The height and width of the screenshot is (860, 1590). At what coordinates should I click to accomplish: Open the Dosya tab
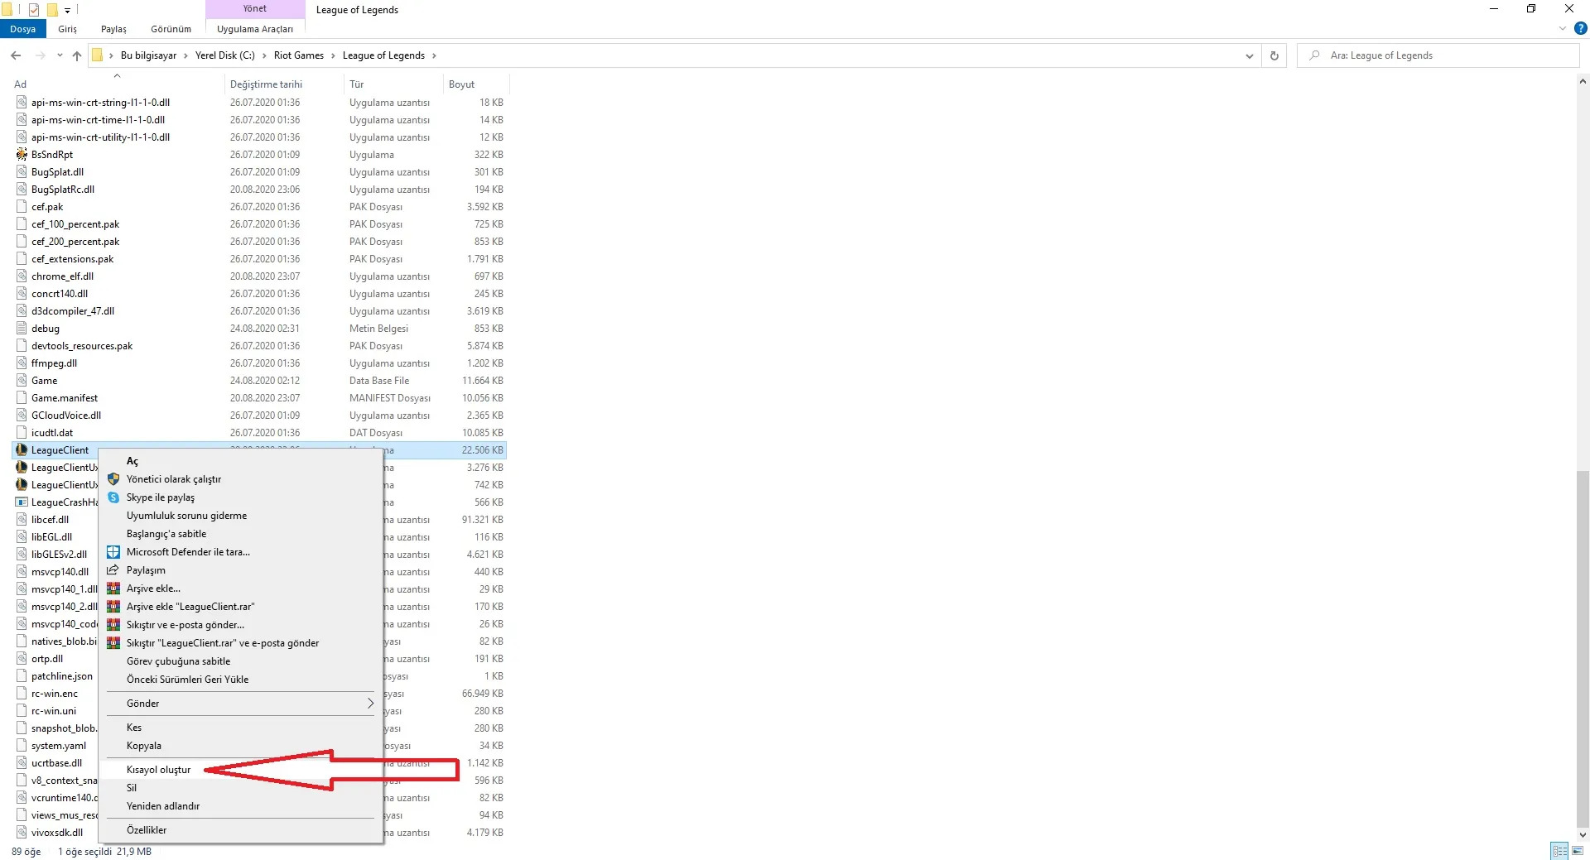[23, 29]
